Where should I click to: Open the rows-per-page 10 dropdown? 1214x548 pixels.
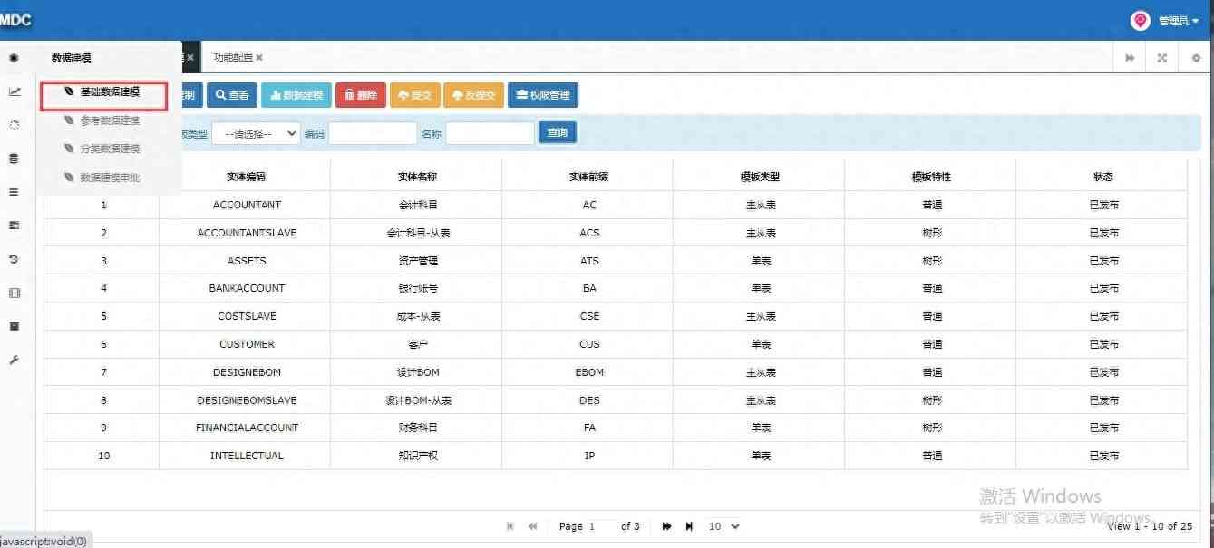(724, 526)
